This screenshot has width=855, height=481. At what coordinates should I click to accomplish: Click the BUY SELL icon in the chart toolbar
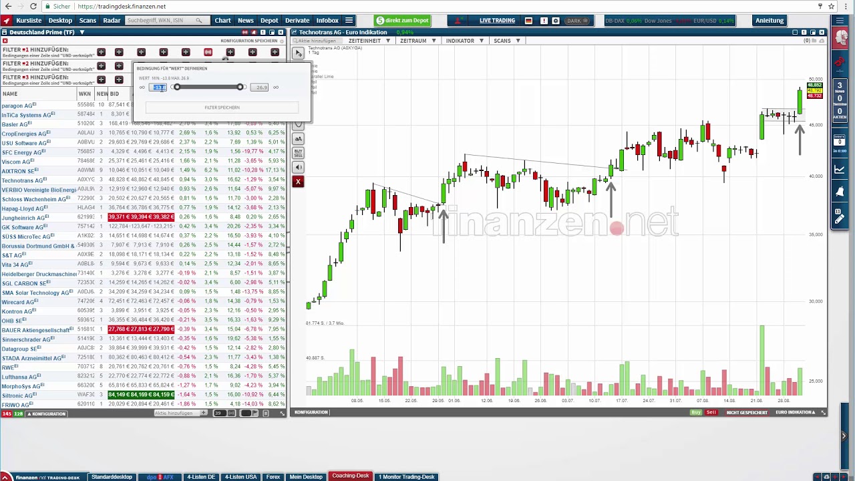click(x=299, y=153)
